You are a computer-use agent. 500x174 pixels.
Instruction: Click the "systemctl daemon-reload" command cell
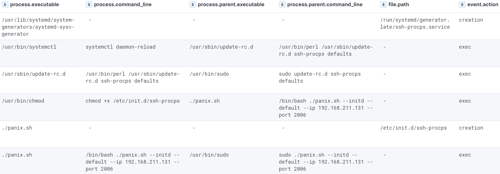click(x=120, y=47)
